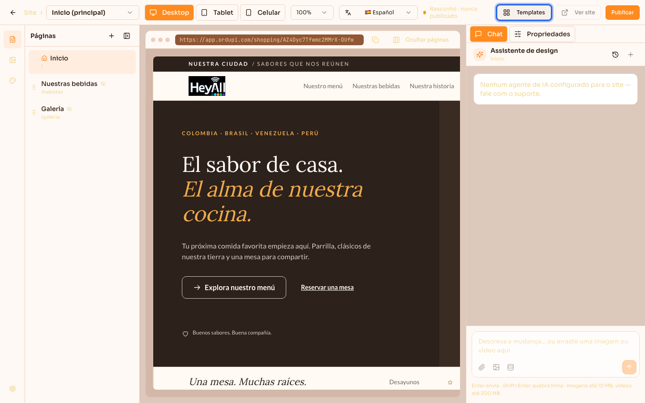Click the preview URL address bar
The image size is (645, 403).
point(269,40)
